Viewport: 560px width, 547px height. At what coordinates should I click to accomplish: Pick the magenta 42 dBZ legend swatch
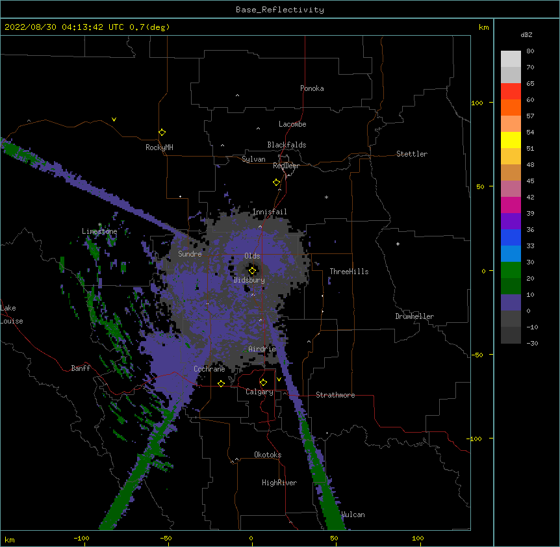coord(511,205)
